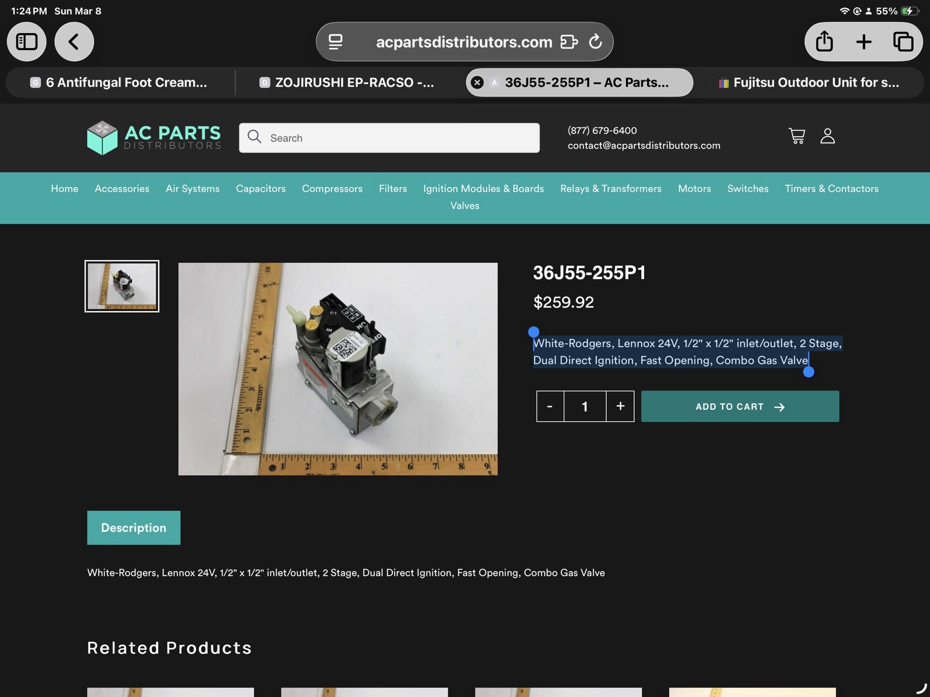Click the highlighted product summary text
The image size is (930, 697).
(688, 352)
